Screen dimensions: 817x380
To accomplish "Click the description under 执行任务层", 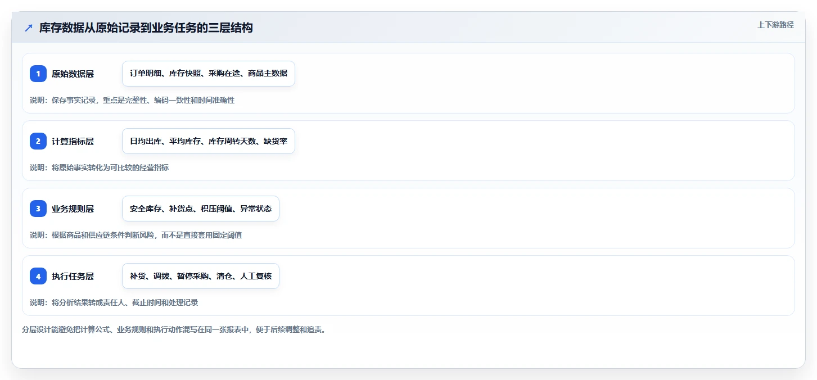I will (x=114, y=302).
